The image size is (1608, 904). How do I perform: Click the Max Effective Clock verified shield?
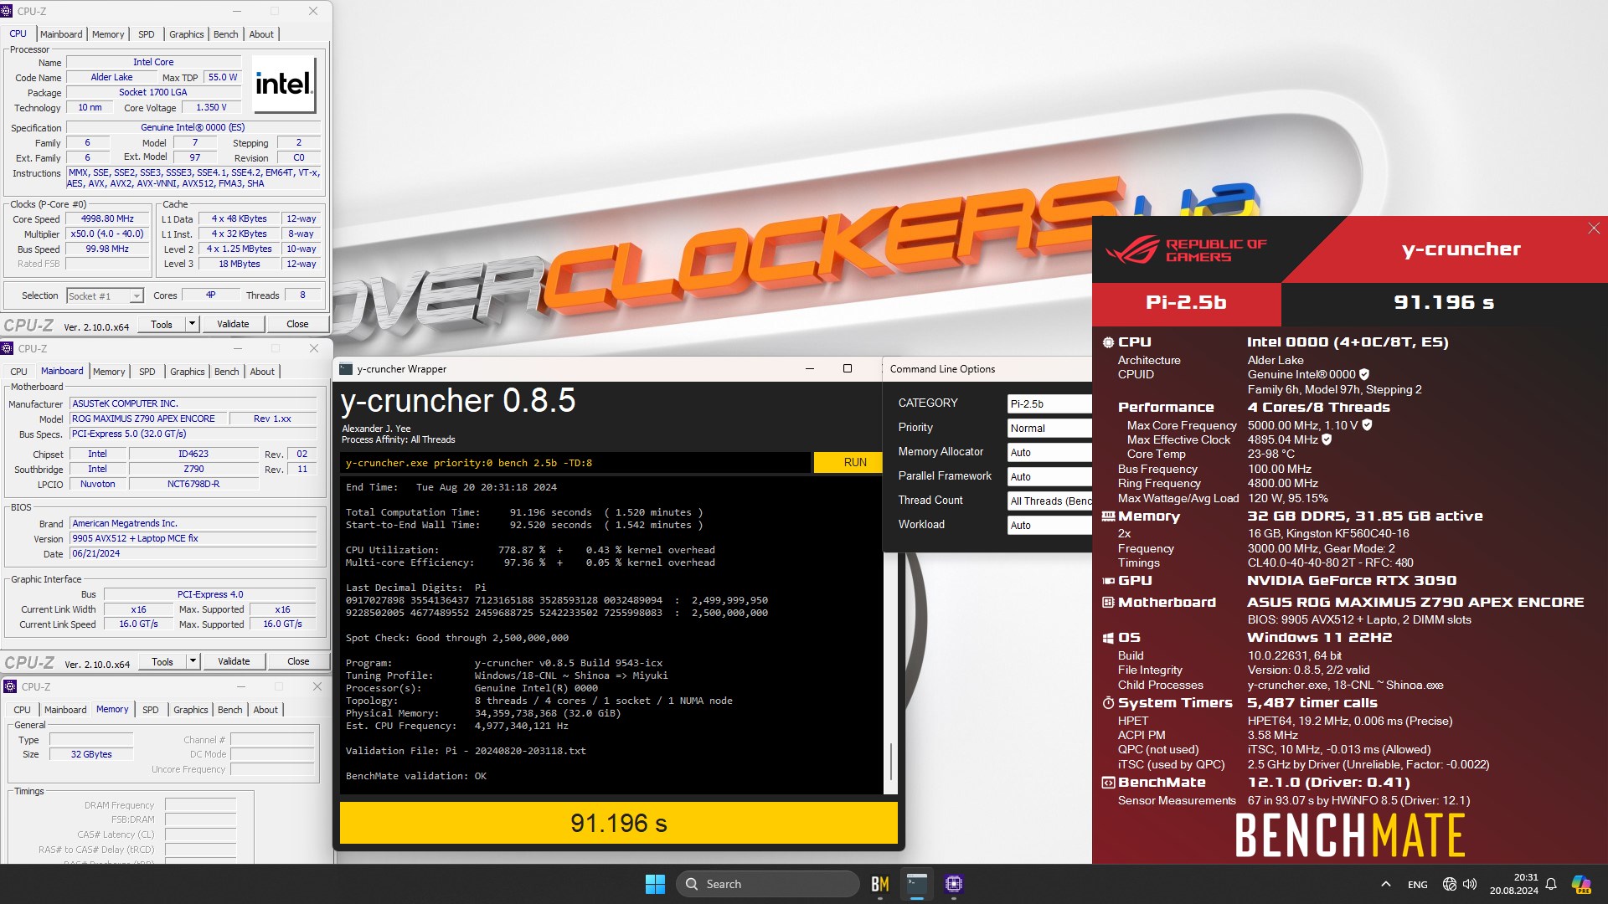1327,439
